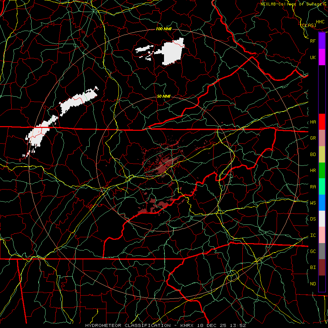Select the WS blue legend swatch
The width and height of the screenshot is (328, 328).
point(322,203)
